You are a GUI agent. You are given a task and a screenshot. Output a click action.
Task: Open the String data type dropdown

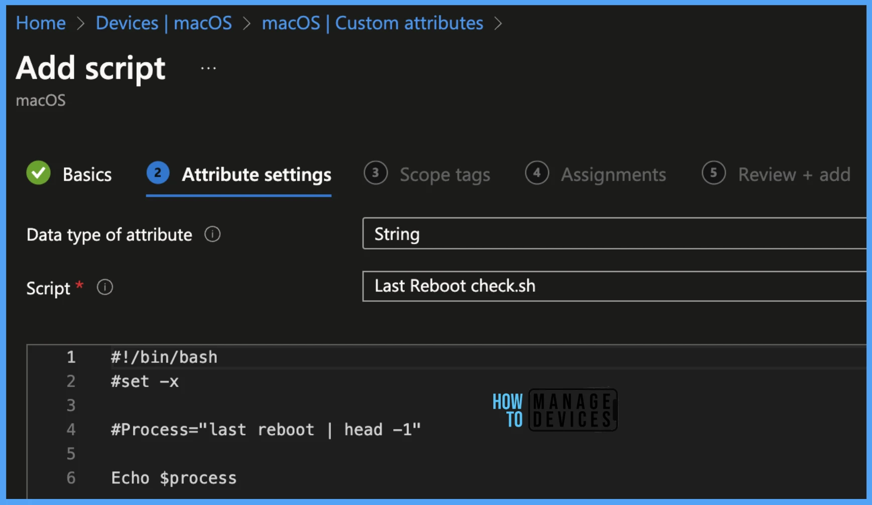coord(614,233)
